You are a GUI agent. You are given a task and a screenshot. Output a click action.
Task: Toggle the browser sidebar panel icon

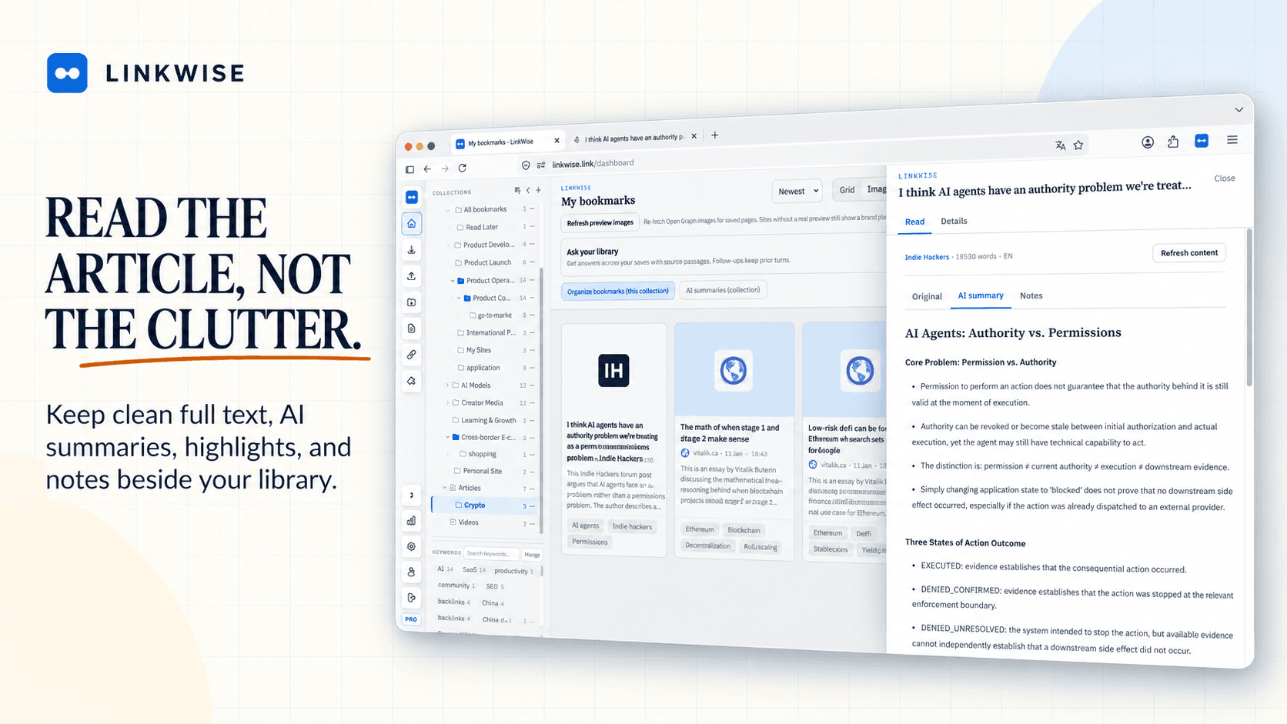pos(409,169)
